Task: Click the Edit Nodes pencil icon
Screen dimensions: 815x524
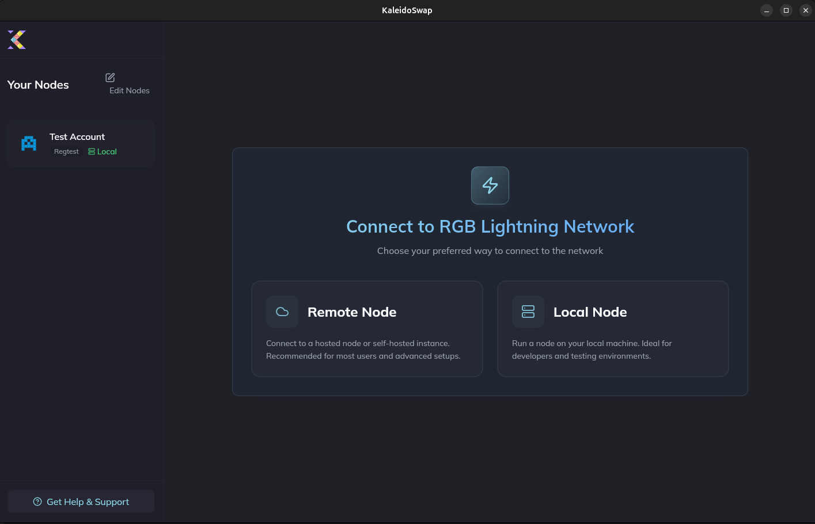Action: (110, 78)
